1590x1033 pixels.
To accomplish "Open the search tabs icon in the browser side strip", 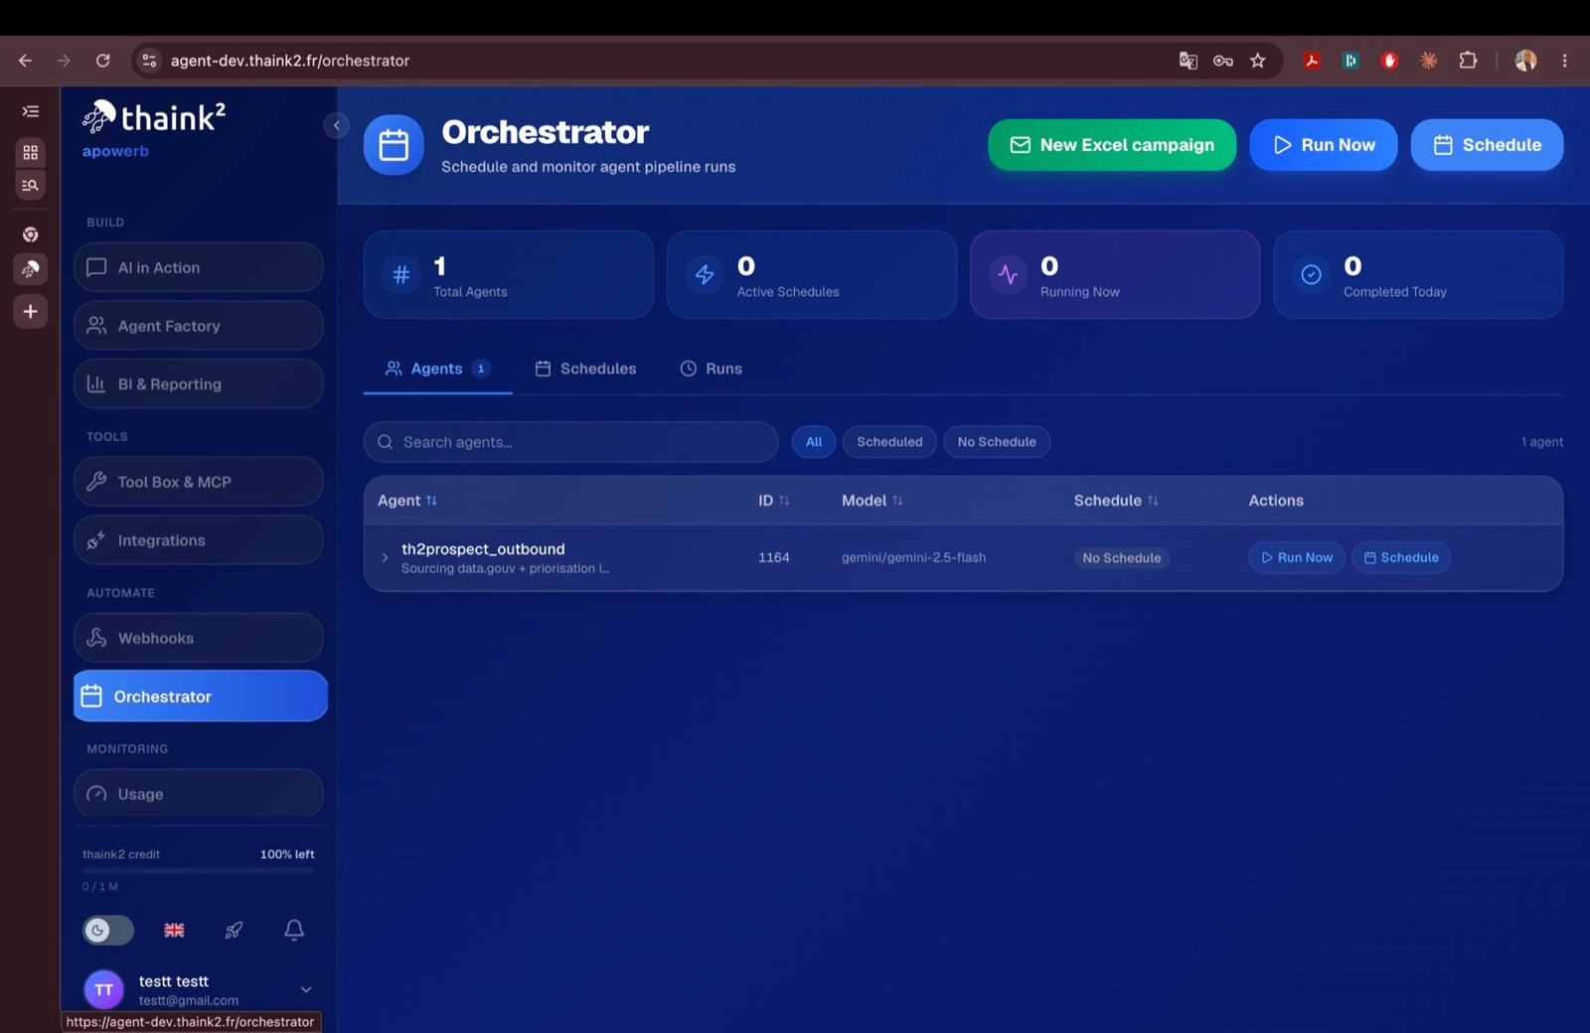I will click(31, 185).
